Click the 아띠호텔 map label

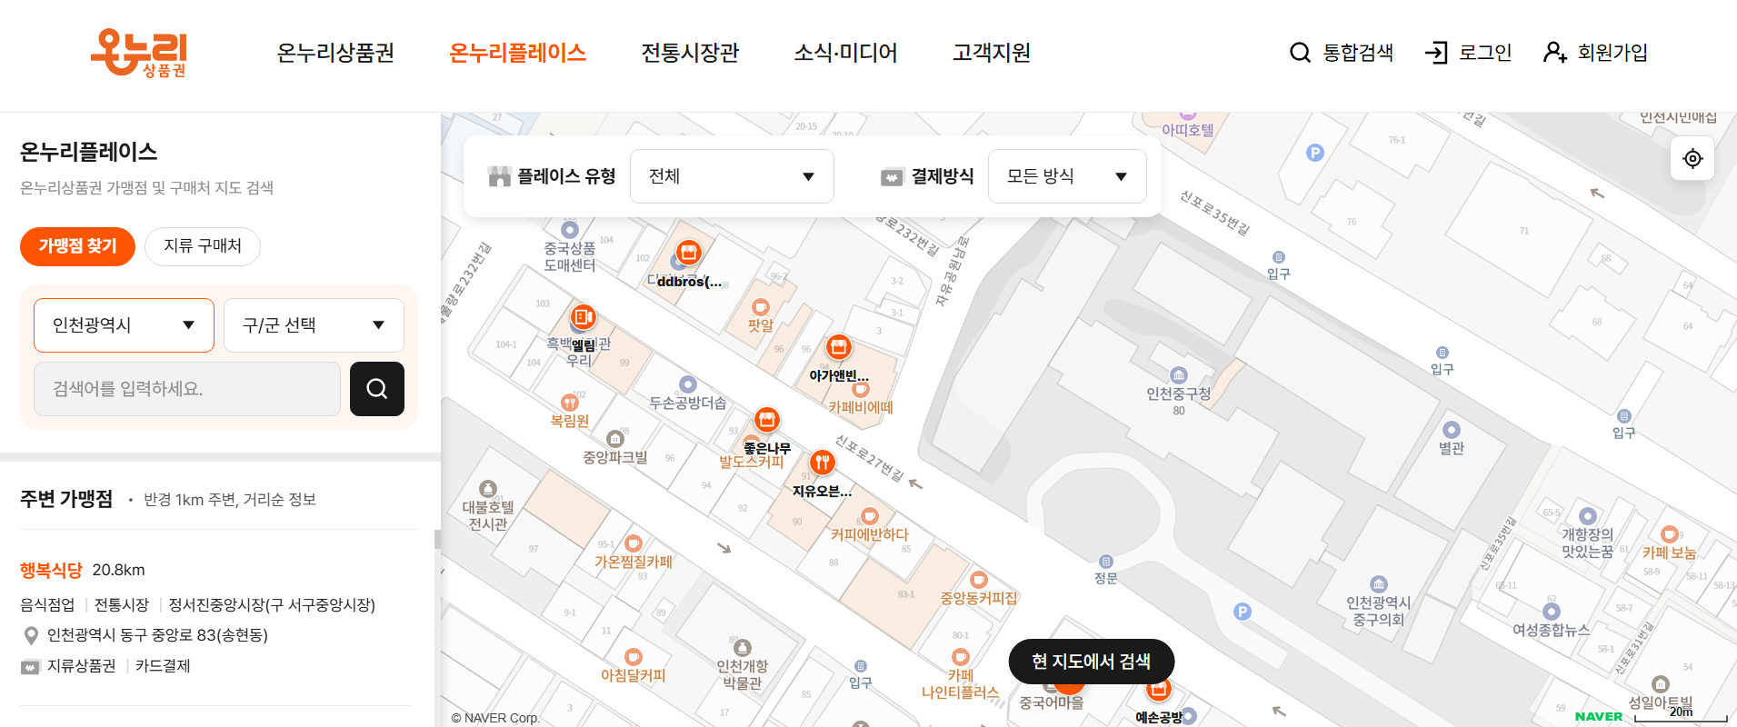(x=1188, y=130)
